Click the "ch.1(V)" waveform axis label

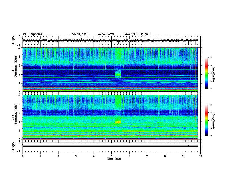(x=14, y=41)
